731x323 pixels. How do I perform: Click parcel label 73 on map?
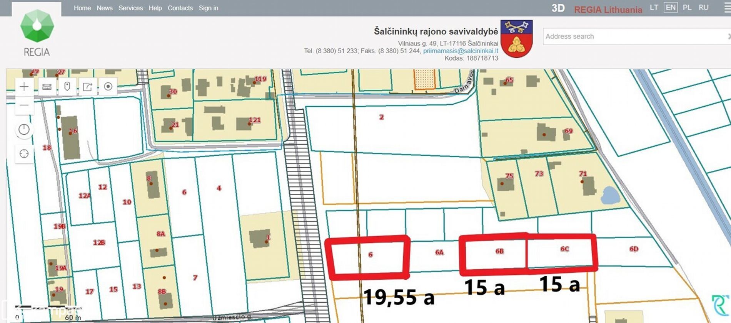tap(539, 174)
